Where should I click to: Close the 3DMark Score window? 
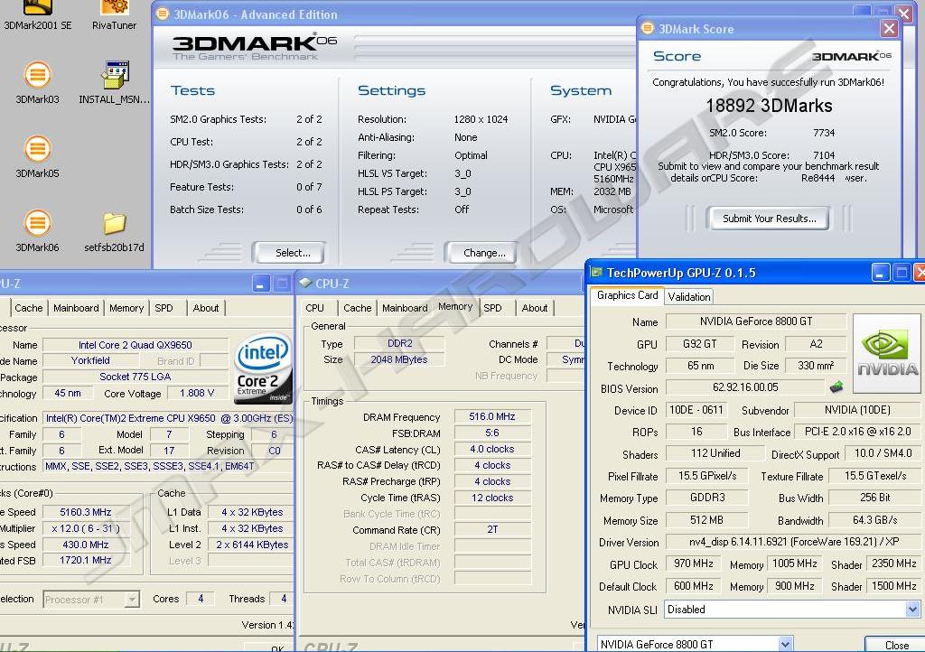click(889, 28)
